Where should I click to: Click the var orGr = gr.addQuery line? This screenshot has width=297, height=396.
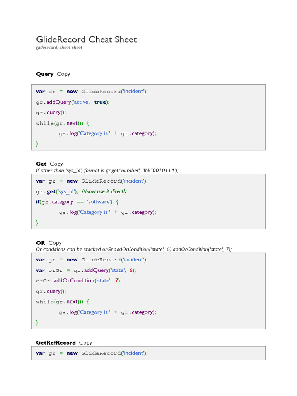(x=86, y=270)
